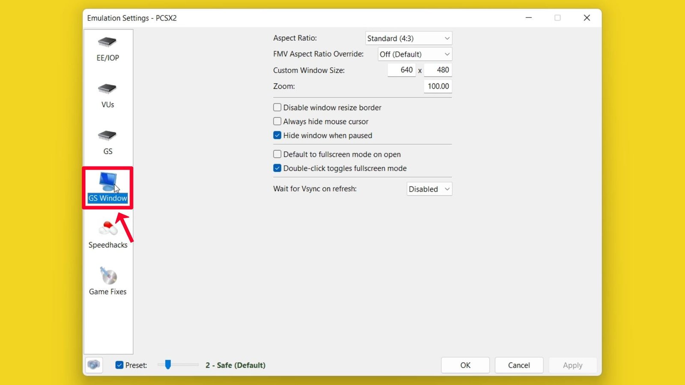Click the 'Custom Window Size:' label
This screenshot has width=685, height=385.
[x=309, y=70]
